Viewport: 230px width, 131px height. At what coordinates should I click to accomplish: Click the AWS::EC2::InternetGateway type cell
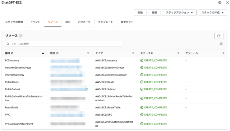pyautogui.click(x=111, y=75)
